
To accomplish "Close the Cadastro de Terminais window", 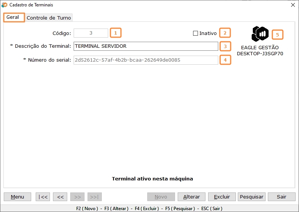I will coord(293,5).
